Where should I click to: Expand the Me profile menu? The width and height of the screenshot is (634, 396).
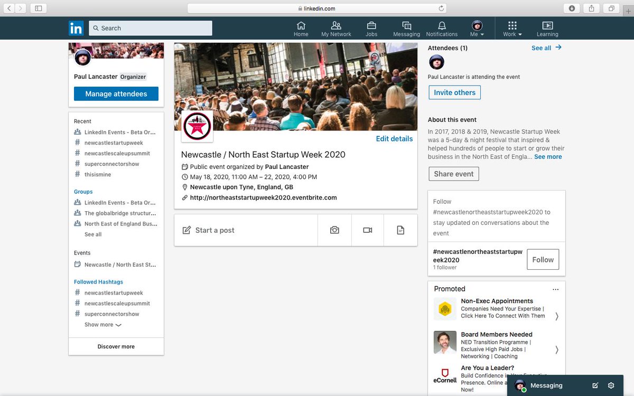[477, 29]
